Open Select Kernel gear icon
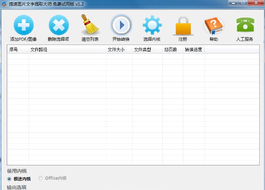Image resolution: width=265 pixels, height=190 pixels. pos(152,25)
